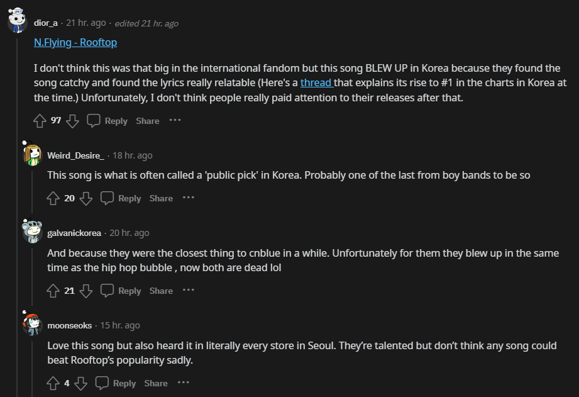Open more options on dior_a's comment

(175, 120)
